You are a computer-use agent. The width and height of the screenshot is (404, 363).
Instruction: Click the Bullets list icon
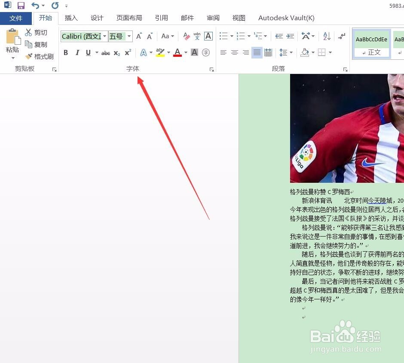[223, 36]
